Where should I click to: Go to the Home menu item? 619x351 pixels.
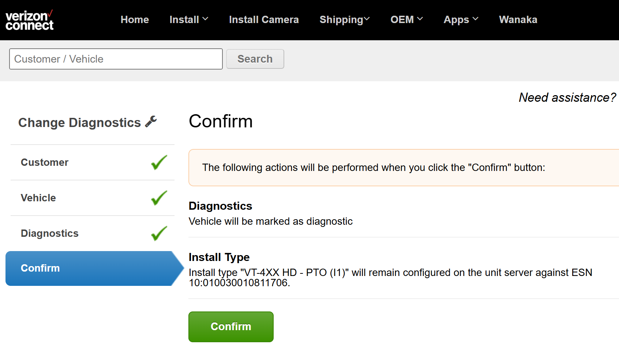coord(135,20)
